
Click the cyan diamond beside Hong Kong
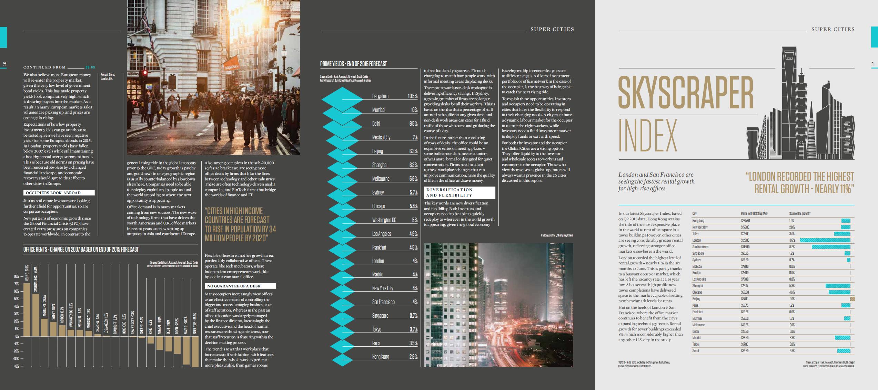[342, 359]
